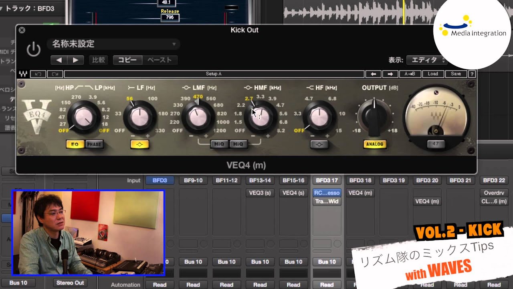Select the 56 Hz LF frequency label
Screen dimensions: 513x289
tap(129, 99)
